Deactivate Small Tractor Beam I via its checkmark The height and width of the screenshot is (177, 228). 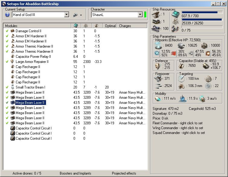pyautogui.click(x=7, y=87)
